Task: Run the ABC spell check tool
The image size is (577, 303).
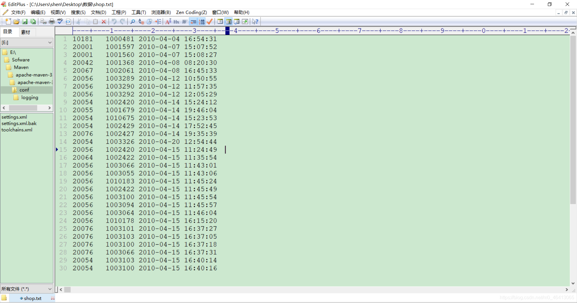Action: (x=60, y=22)
